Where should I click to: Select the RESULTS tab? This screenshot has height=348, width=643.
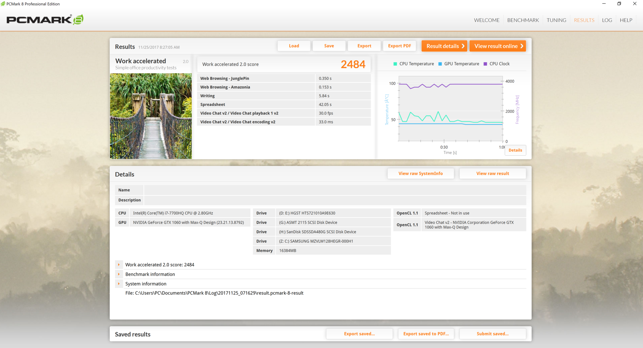click(584, 20)
